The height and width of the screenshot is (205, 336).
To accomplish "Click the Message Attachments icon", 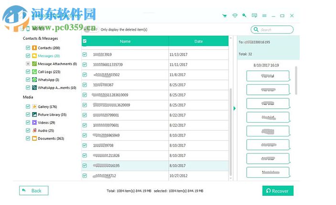I will [x=34, y=64].
